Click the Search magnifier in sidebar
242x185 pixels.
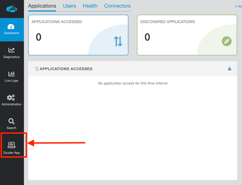[12, 124]
